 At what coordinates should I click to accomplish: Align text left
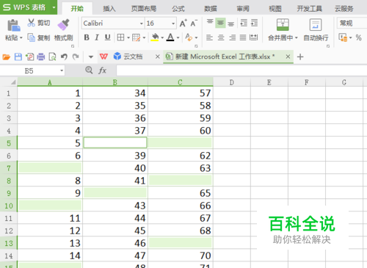click(x=209, y=37)
